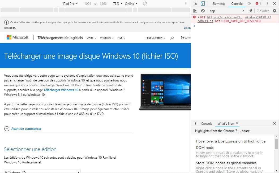Click the What's New panel scrollbar thumb

276,144
